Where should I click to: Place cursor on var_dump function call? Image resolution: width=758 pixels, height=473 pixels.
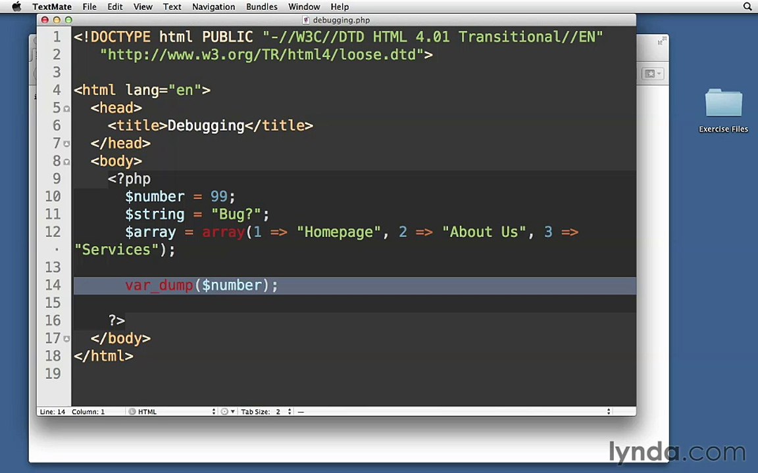159,285
